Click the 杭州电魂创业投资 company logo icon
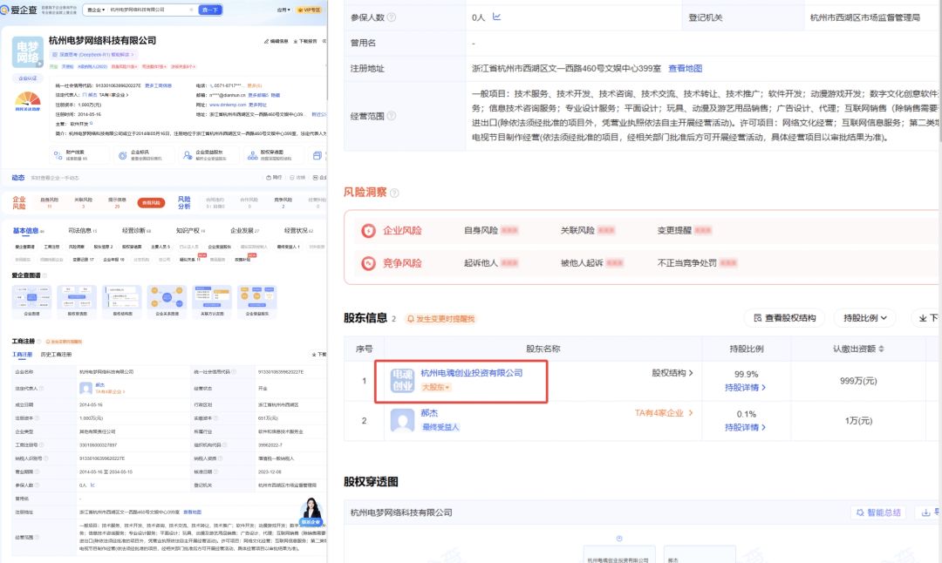Viewport: 942px width, 563px height. click(402, 381)
